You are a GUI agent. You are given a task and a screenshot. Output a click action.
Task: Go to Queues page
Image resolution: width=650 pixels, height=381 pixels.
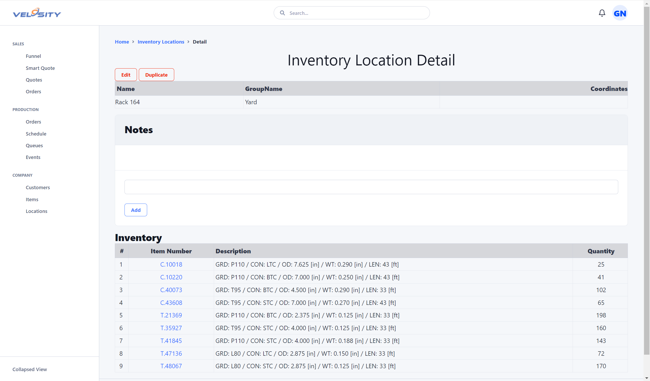tap(34, 145)
